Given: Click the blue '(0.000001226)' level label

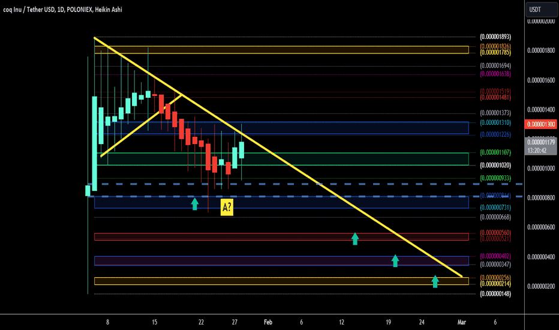Looking at the screenshot, I should tap(495, 134).
